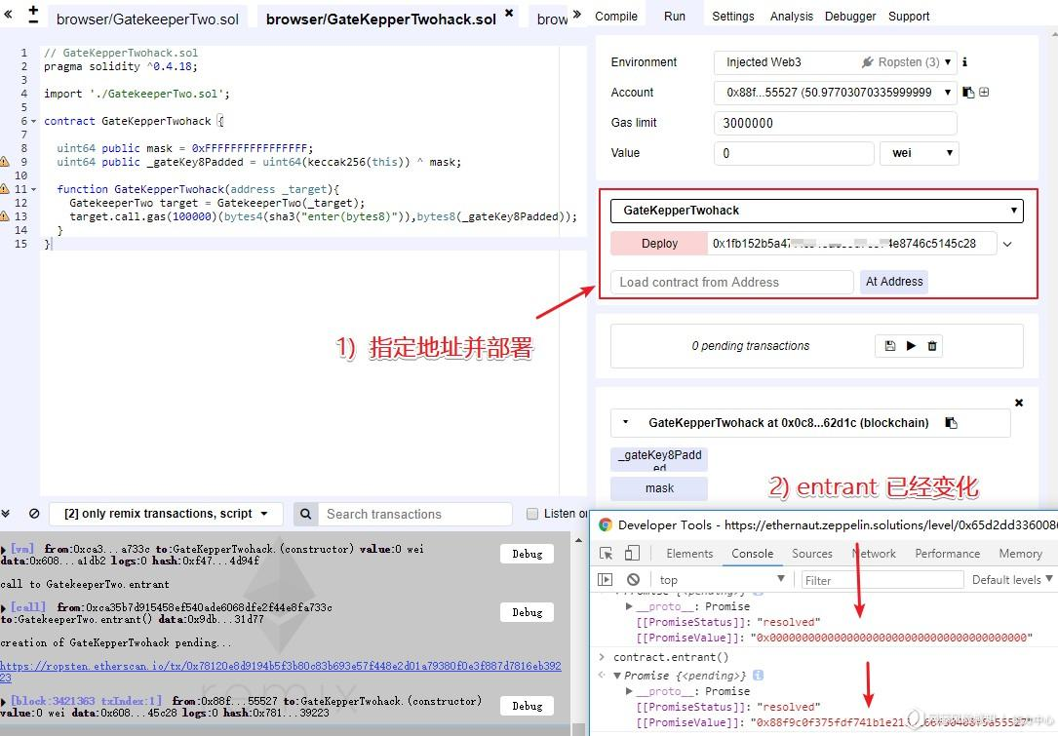This screenshot has width=1058, height=736.
Task: Call the _gateKey8Padded getter
Action: [659, 459]
